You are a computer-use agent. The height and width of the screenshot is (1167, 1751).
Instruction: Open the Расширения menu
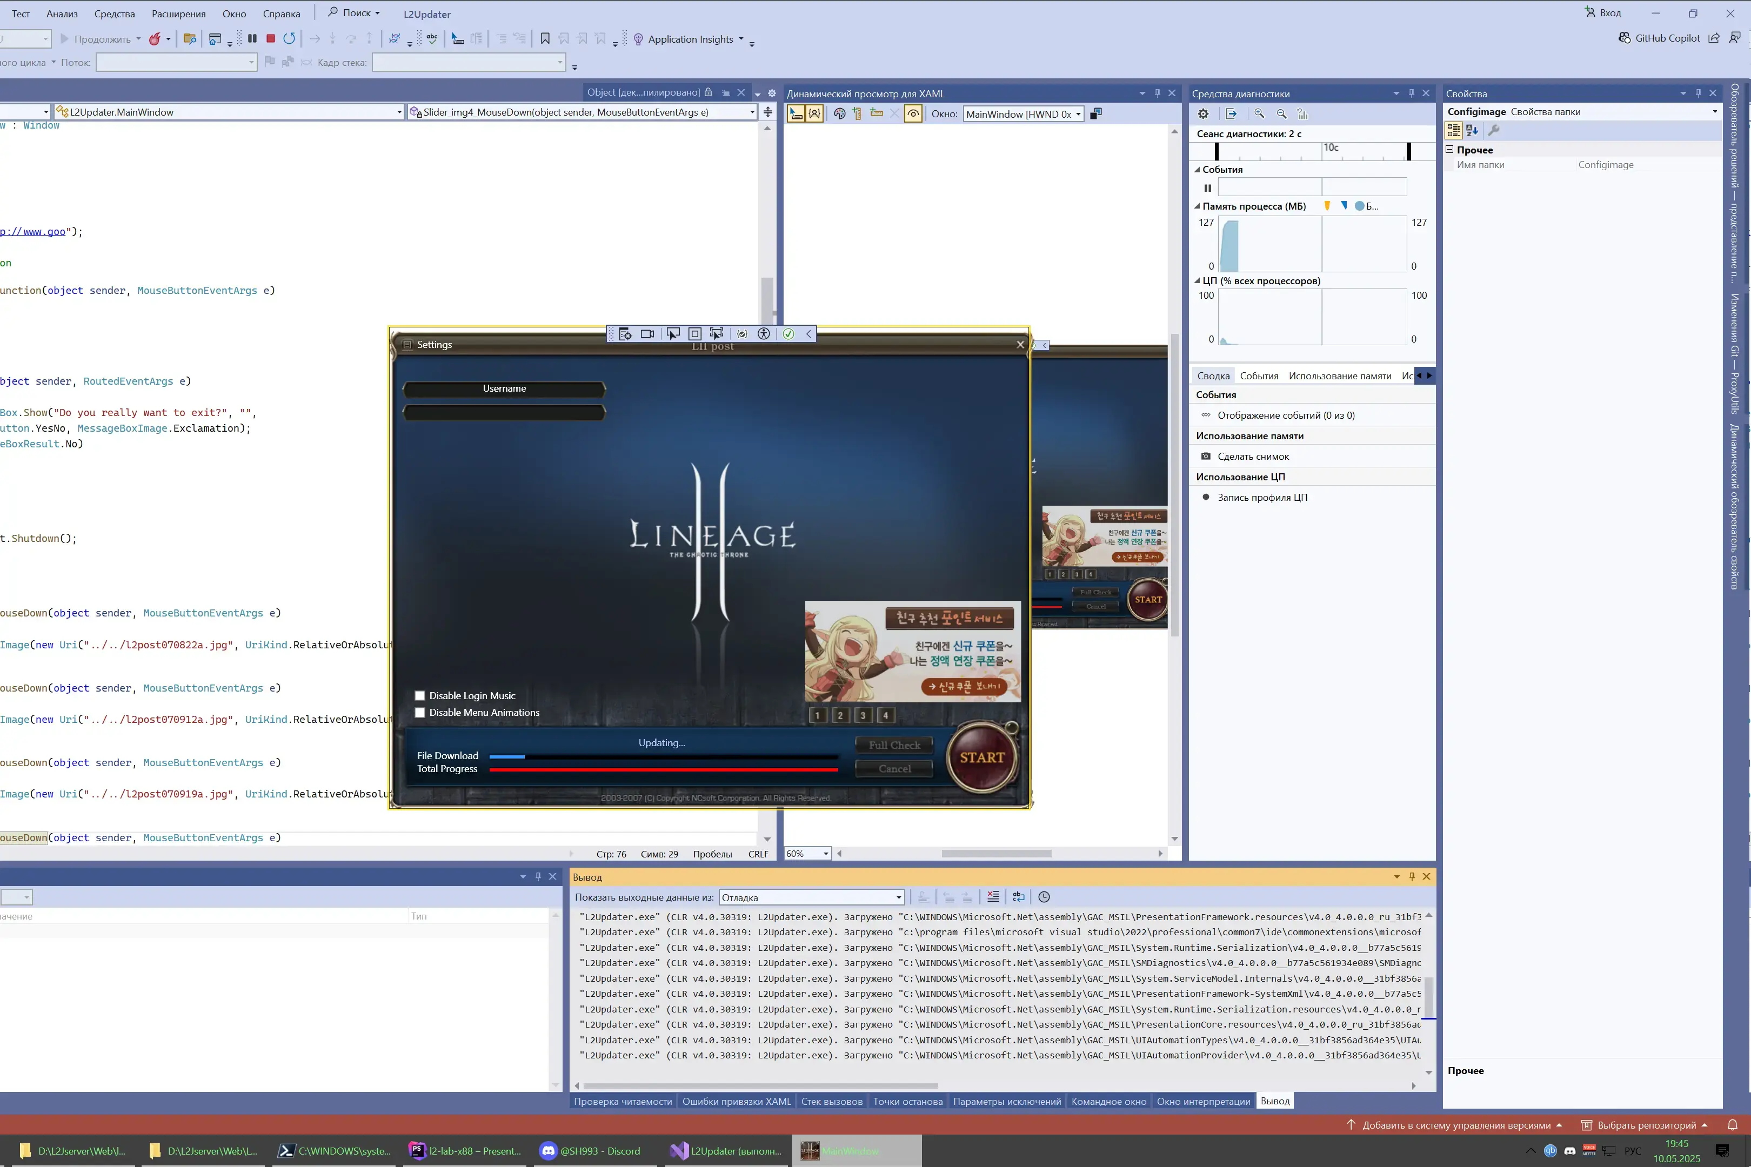179,14
